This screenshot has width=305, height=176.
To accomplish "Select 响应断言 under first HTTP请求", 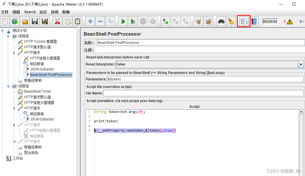I will tap(37, 64).
